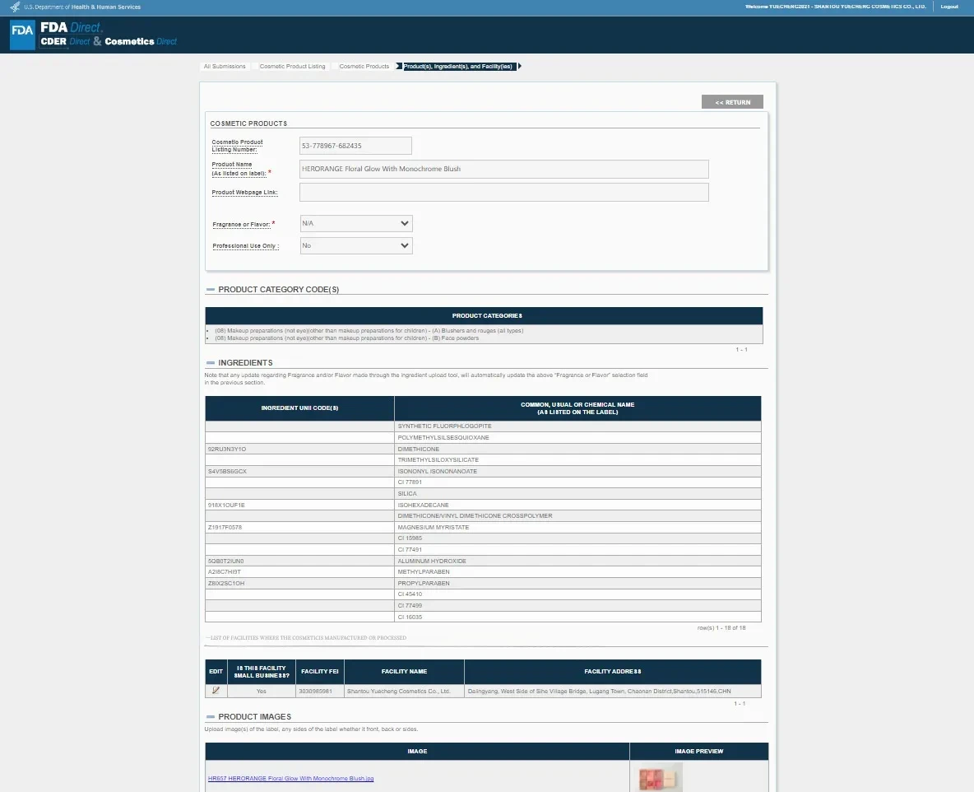Select Product(s), Ingredient(s), and Facility(ies) breadcrumb
The width and height of the screenshot is (974, 792).
458,67
